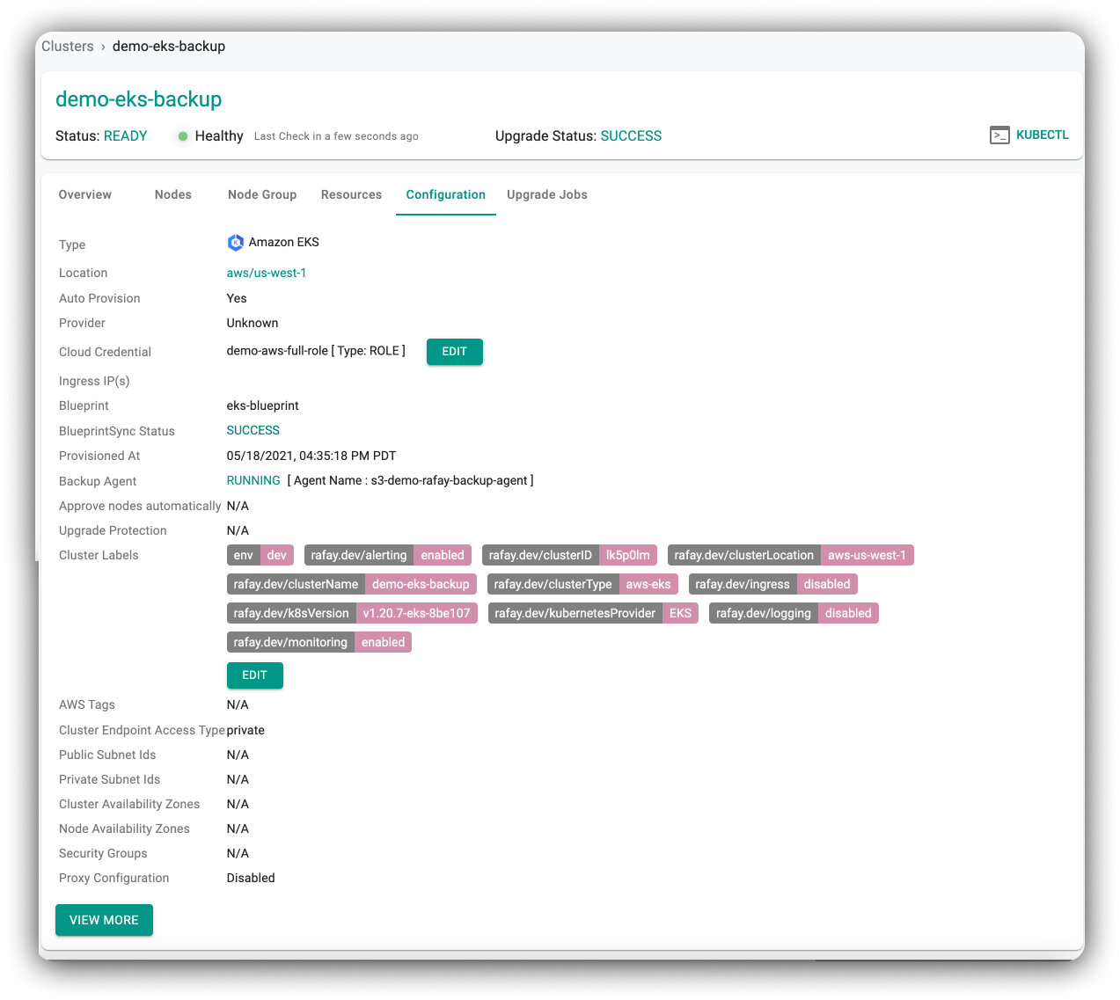
Task: Click the env dev label chip
Action: 260,555
